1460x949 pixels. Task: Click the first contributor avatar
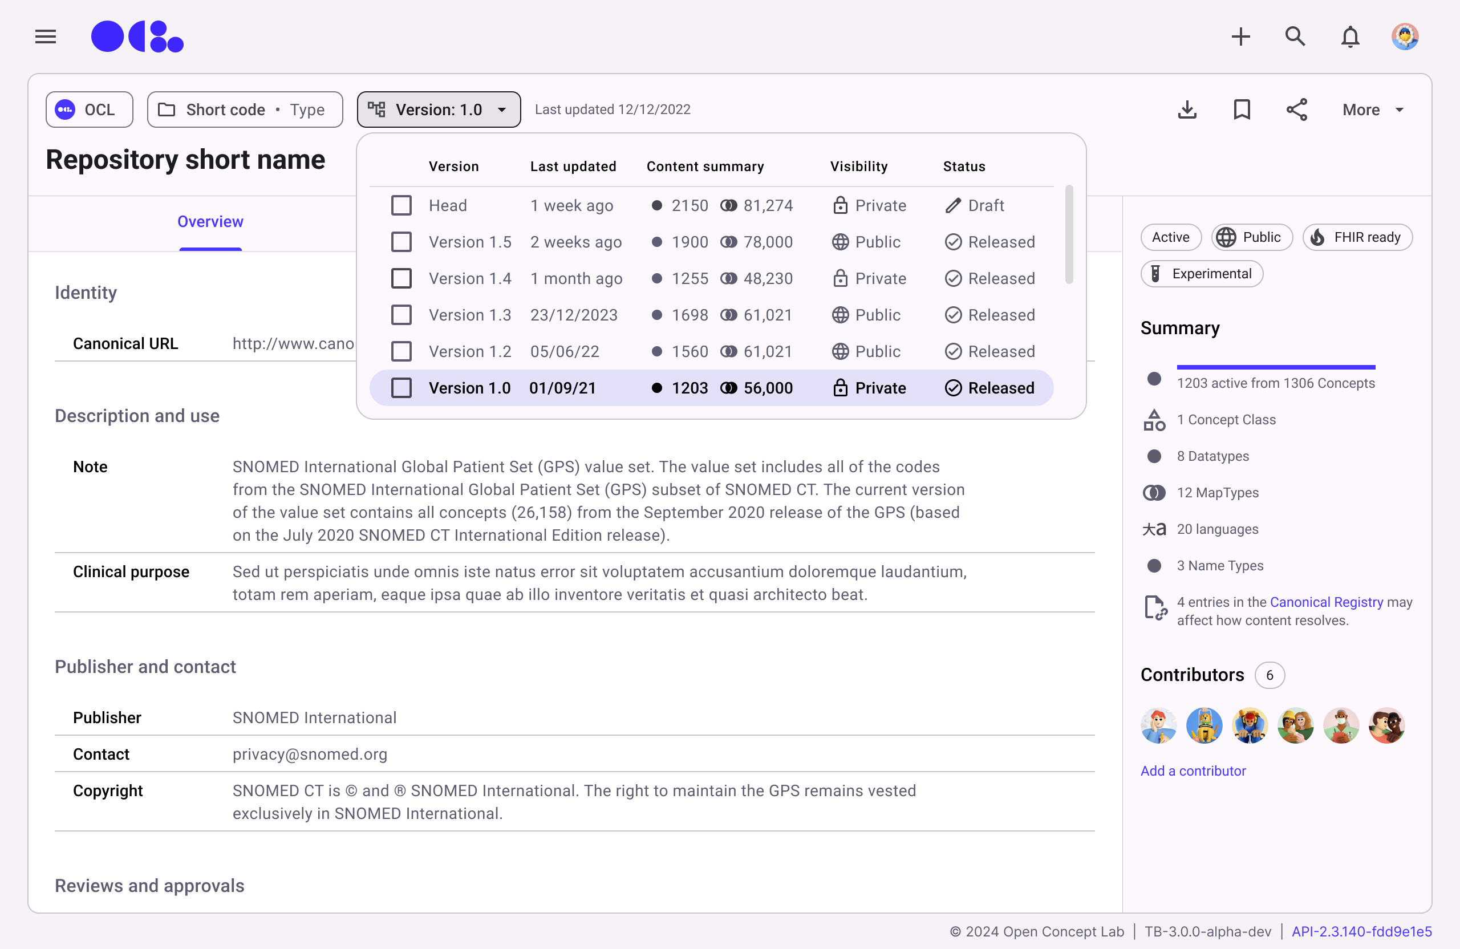(x=1158, y=725)
